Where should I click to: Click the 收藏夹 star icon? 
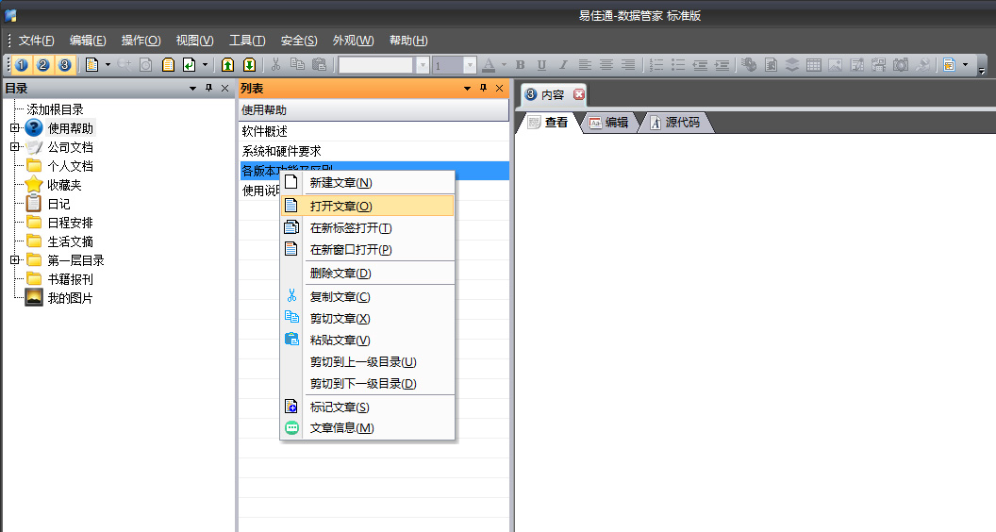(x=34, y=185)
